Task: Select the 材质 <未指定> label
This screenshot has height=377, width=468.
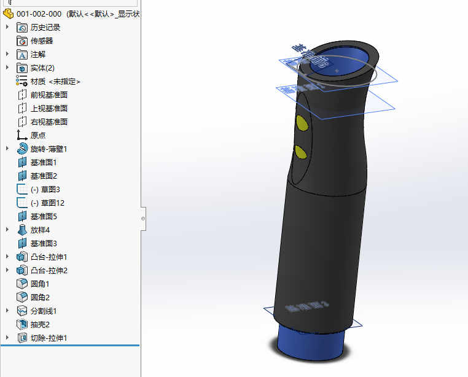Action: coord(55,82)
